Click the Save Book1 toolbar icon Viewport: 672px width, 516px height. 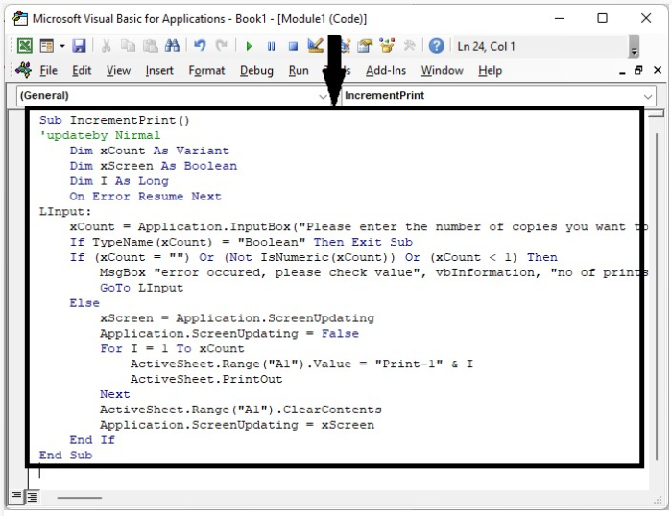[79, 46]
